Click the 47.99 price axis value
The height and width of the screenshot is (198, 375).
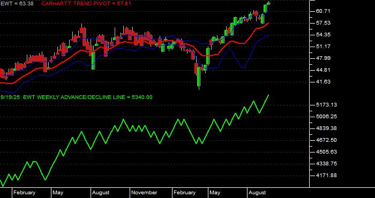323,58
